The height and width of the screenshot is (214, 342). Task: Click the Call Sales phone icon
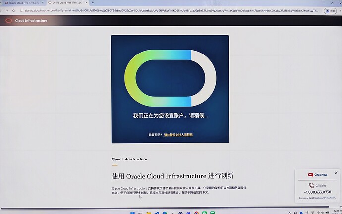tap(311, 185)
